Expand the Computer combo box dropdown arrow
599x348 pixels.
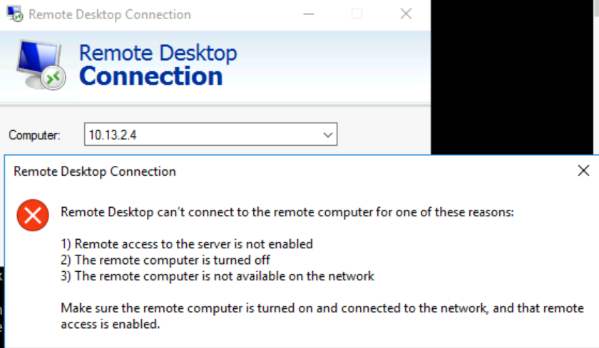[327, 134]
